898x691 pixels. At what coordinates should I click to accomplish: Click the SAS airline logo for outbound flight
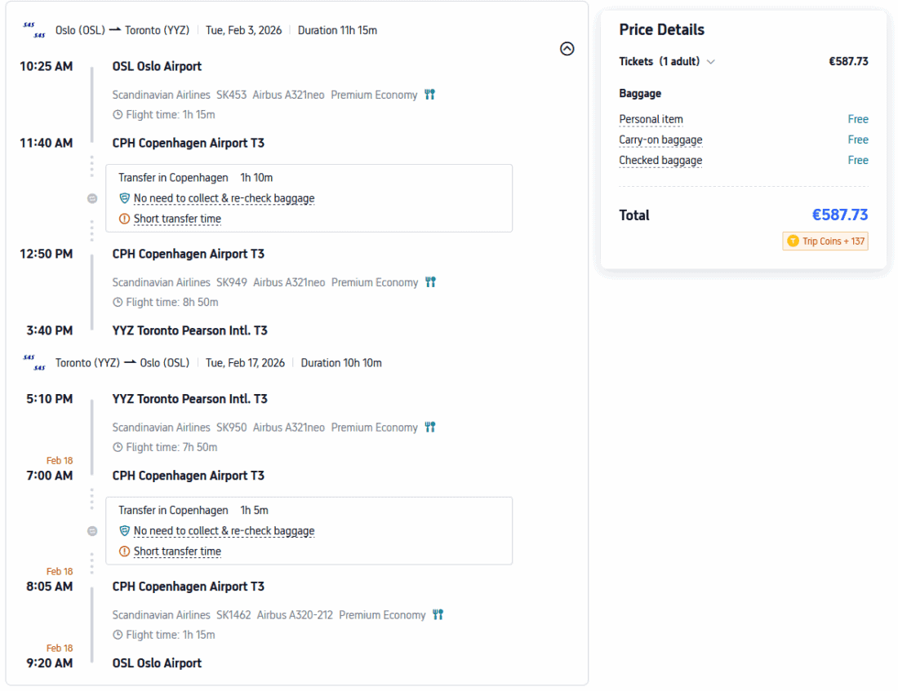(34, 30)
